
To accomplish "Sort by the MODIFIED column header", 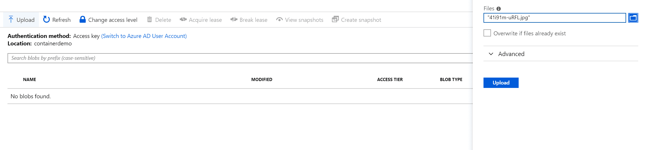I will 262,80.
